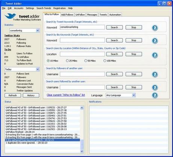Switch to the Messages tab

click(x=92, y=15)
